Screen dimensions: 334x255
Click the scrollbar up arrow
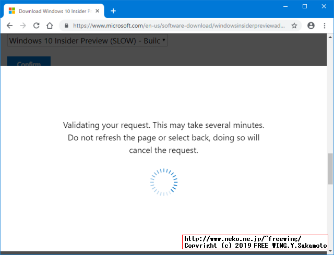tap(330, 37)
